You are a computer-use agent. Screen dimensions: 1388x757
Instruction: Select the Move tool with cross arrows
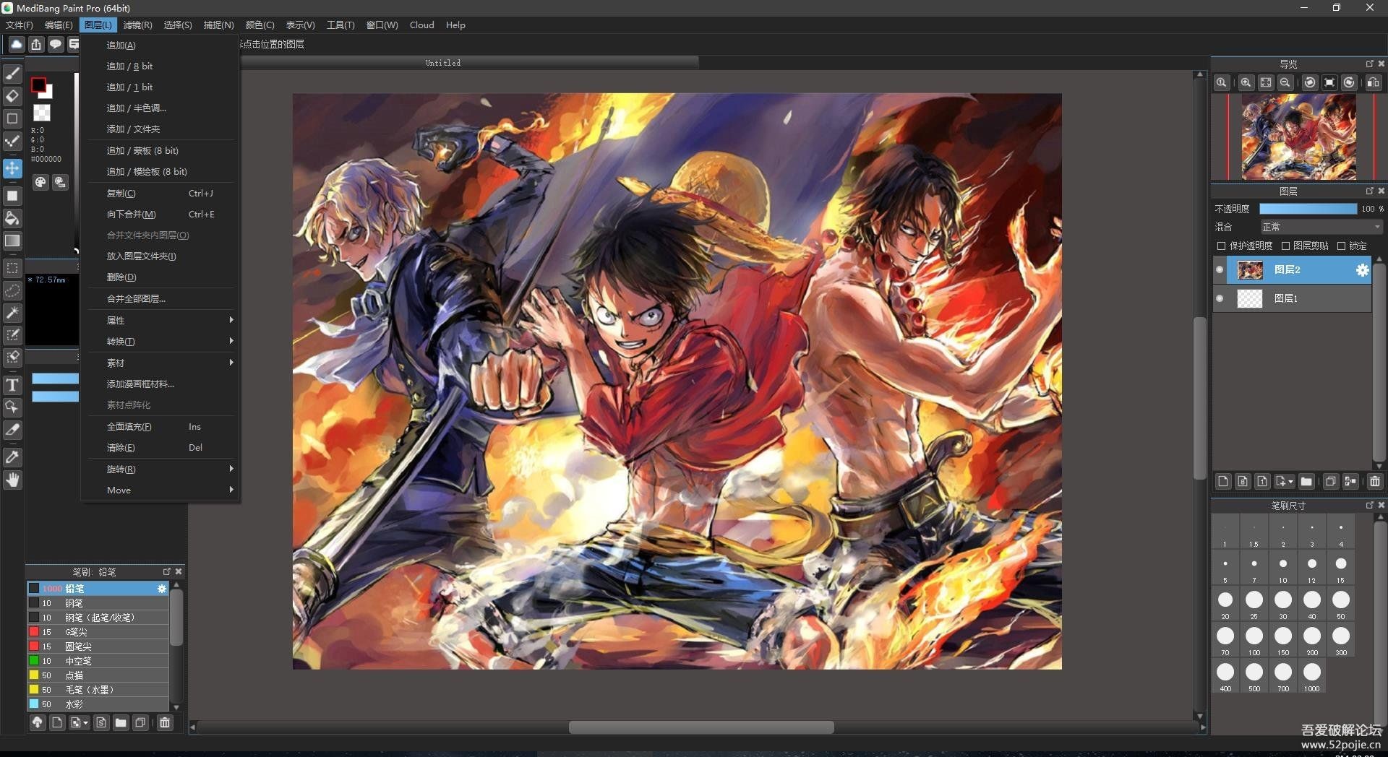pyautogui.click(x=12, y=168)
